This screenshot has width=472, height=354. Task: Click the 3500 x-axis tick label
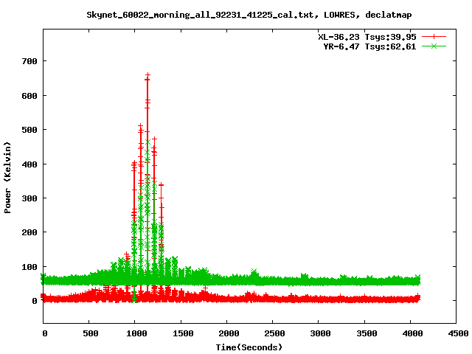[x=366, y=333]
